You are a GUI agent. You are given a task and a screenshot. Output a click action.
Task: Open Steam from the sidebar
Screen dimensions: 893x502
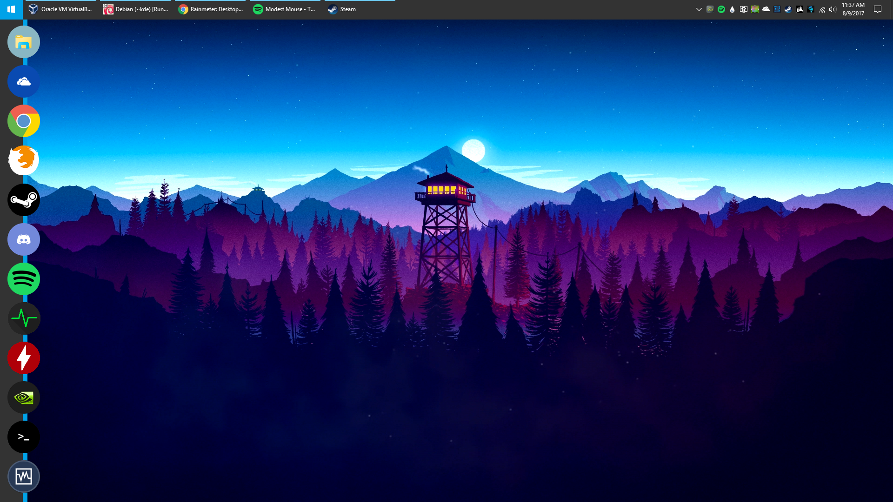(x=23, y=200)
